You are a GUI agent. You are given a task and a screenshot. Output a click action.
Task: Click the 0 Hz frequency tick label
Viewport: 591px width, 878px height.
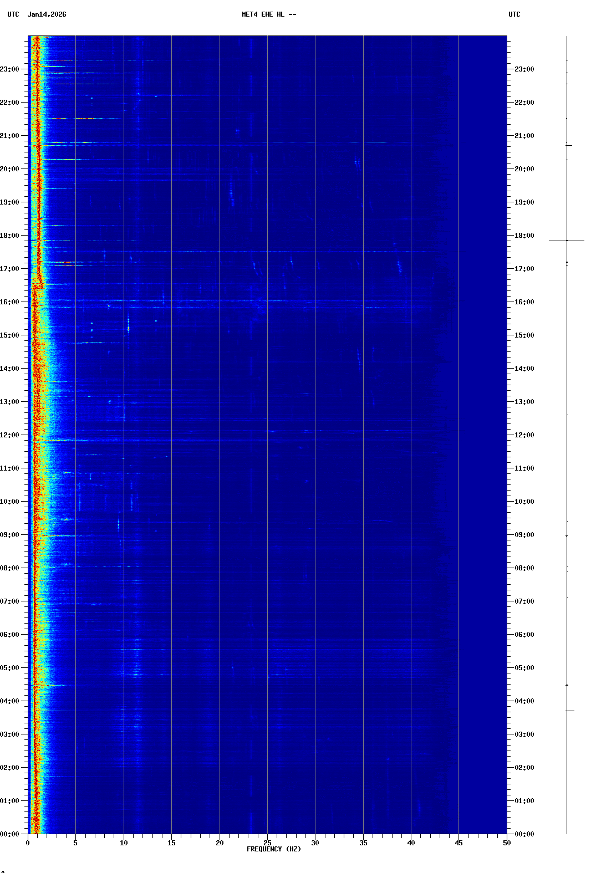pos(28,843)
